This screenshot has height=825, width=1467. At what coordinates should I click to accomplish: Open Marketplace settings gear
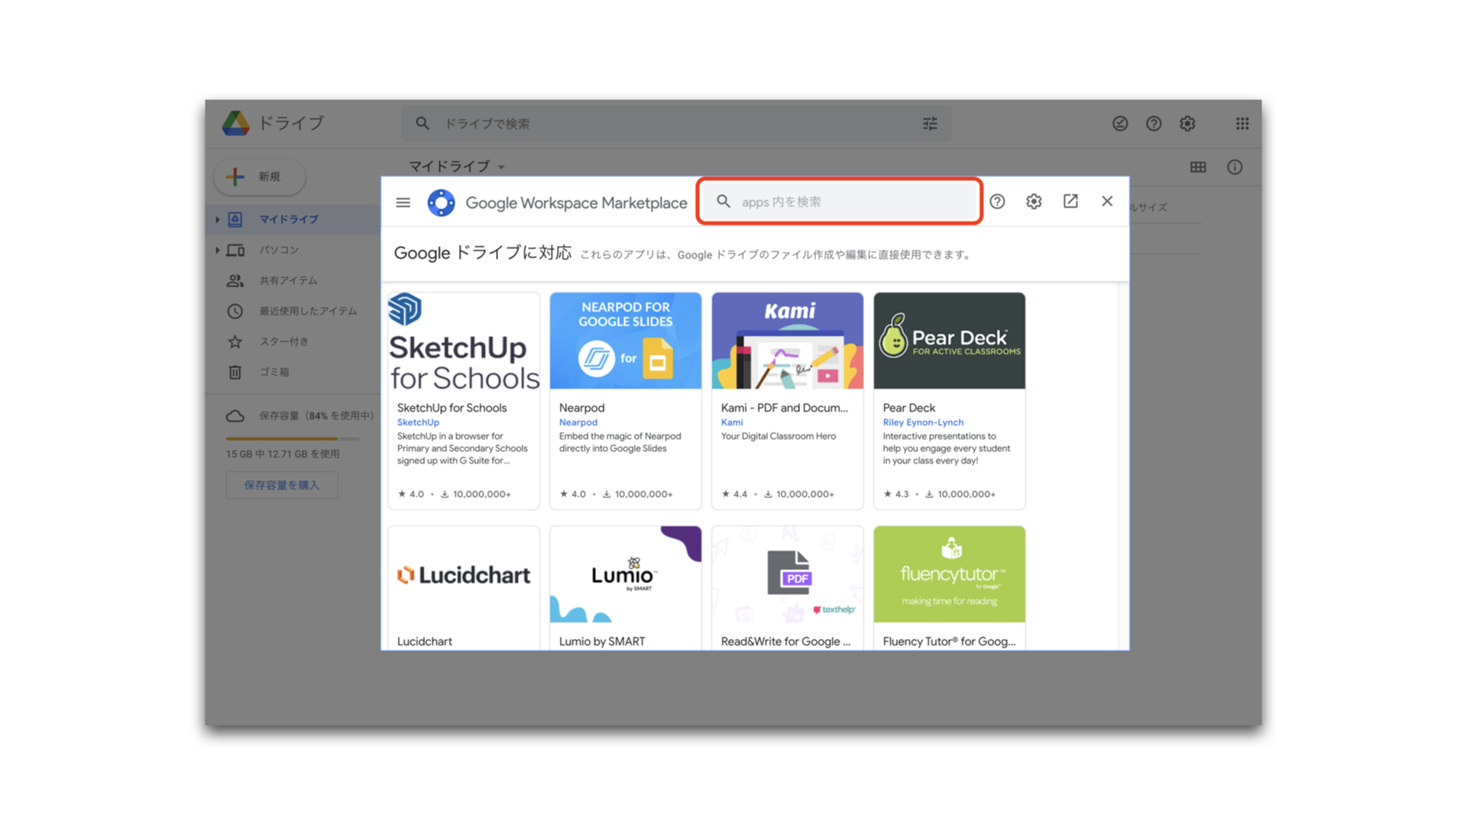point(1034,202)
